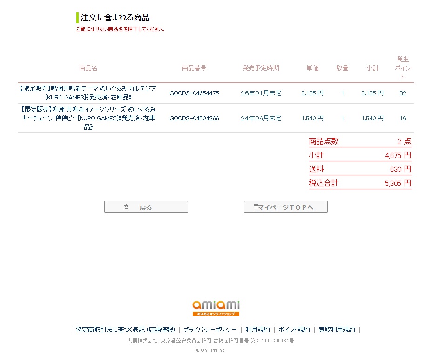Open the プライバシーポリシー link
The image size is (432, 356).
(x=210, y=330)
